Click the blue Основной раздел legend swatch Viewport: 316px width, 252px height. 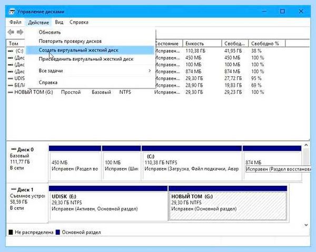[x=57, y=233]
